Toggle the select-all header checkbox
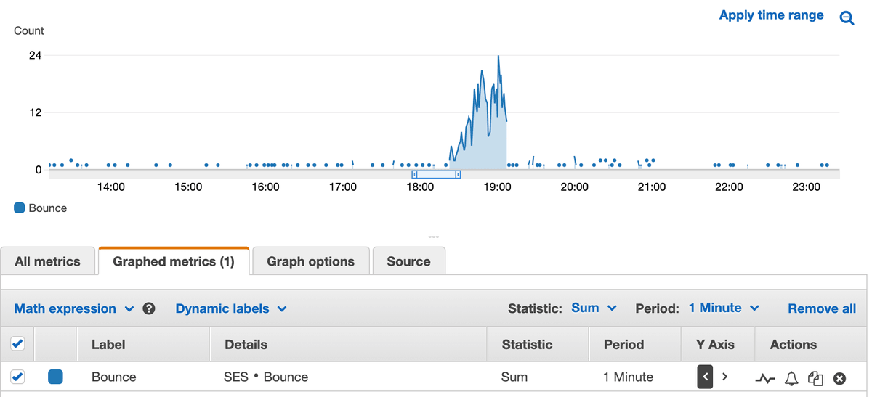This screenshot has height=397, width=872. tap(18, 344)
